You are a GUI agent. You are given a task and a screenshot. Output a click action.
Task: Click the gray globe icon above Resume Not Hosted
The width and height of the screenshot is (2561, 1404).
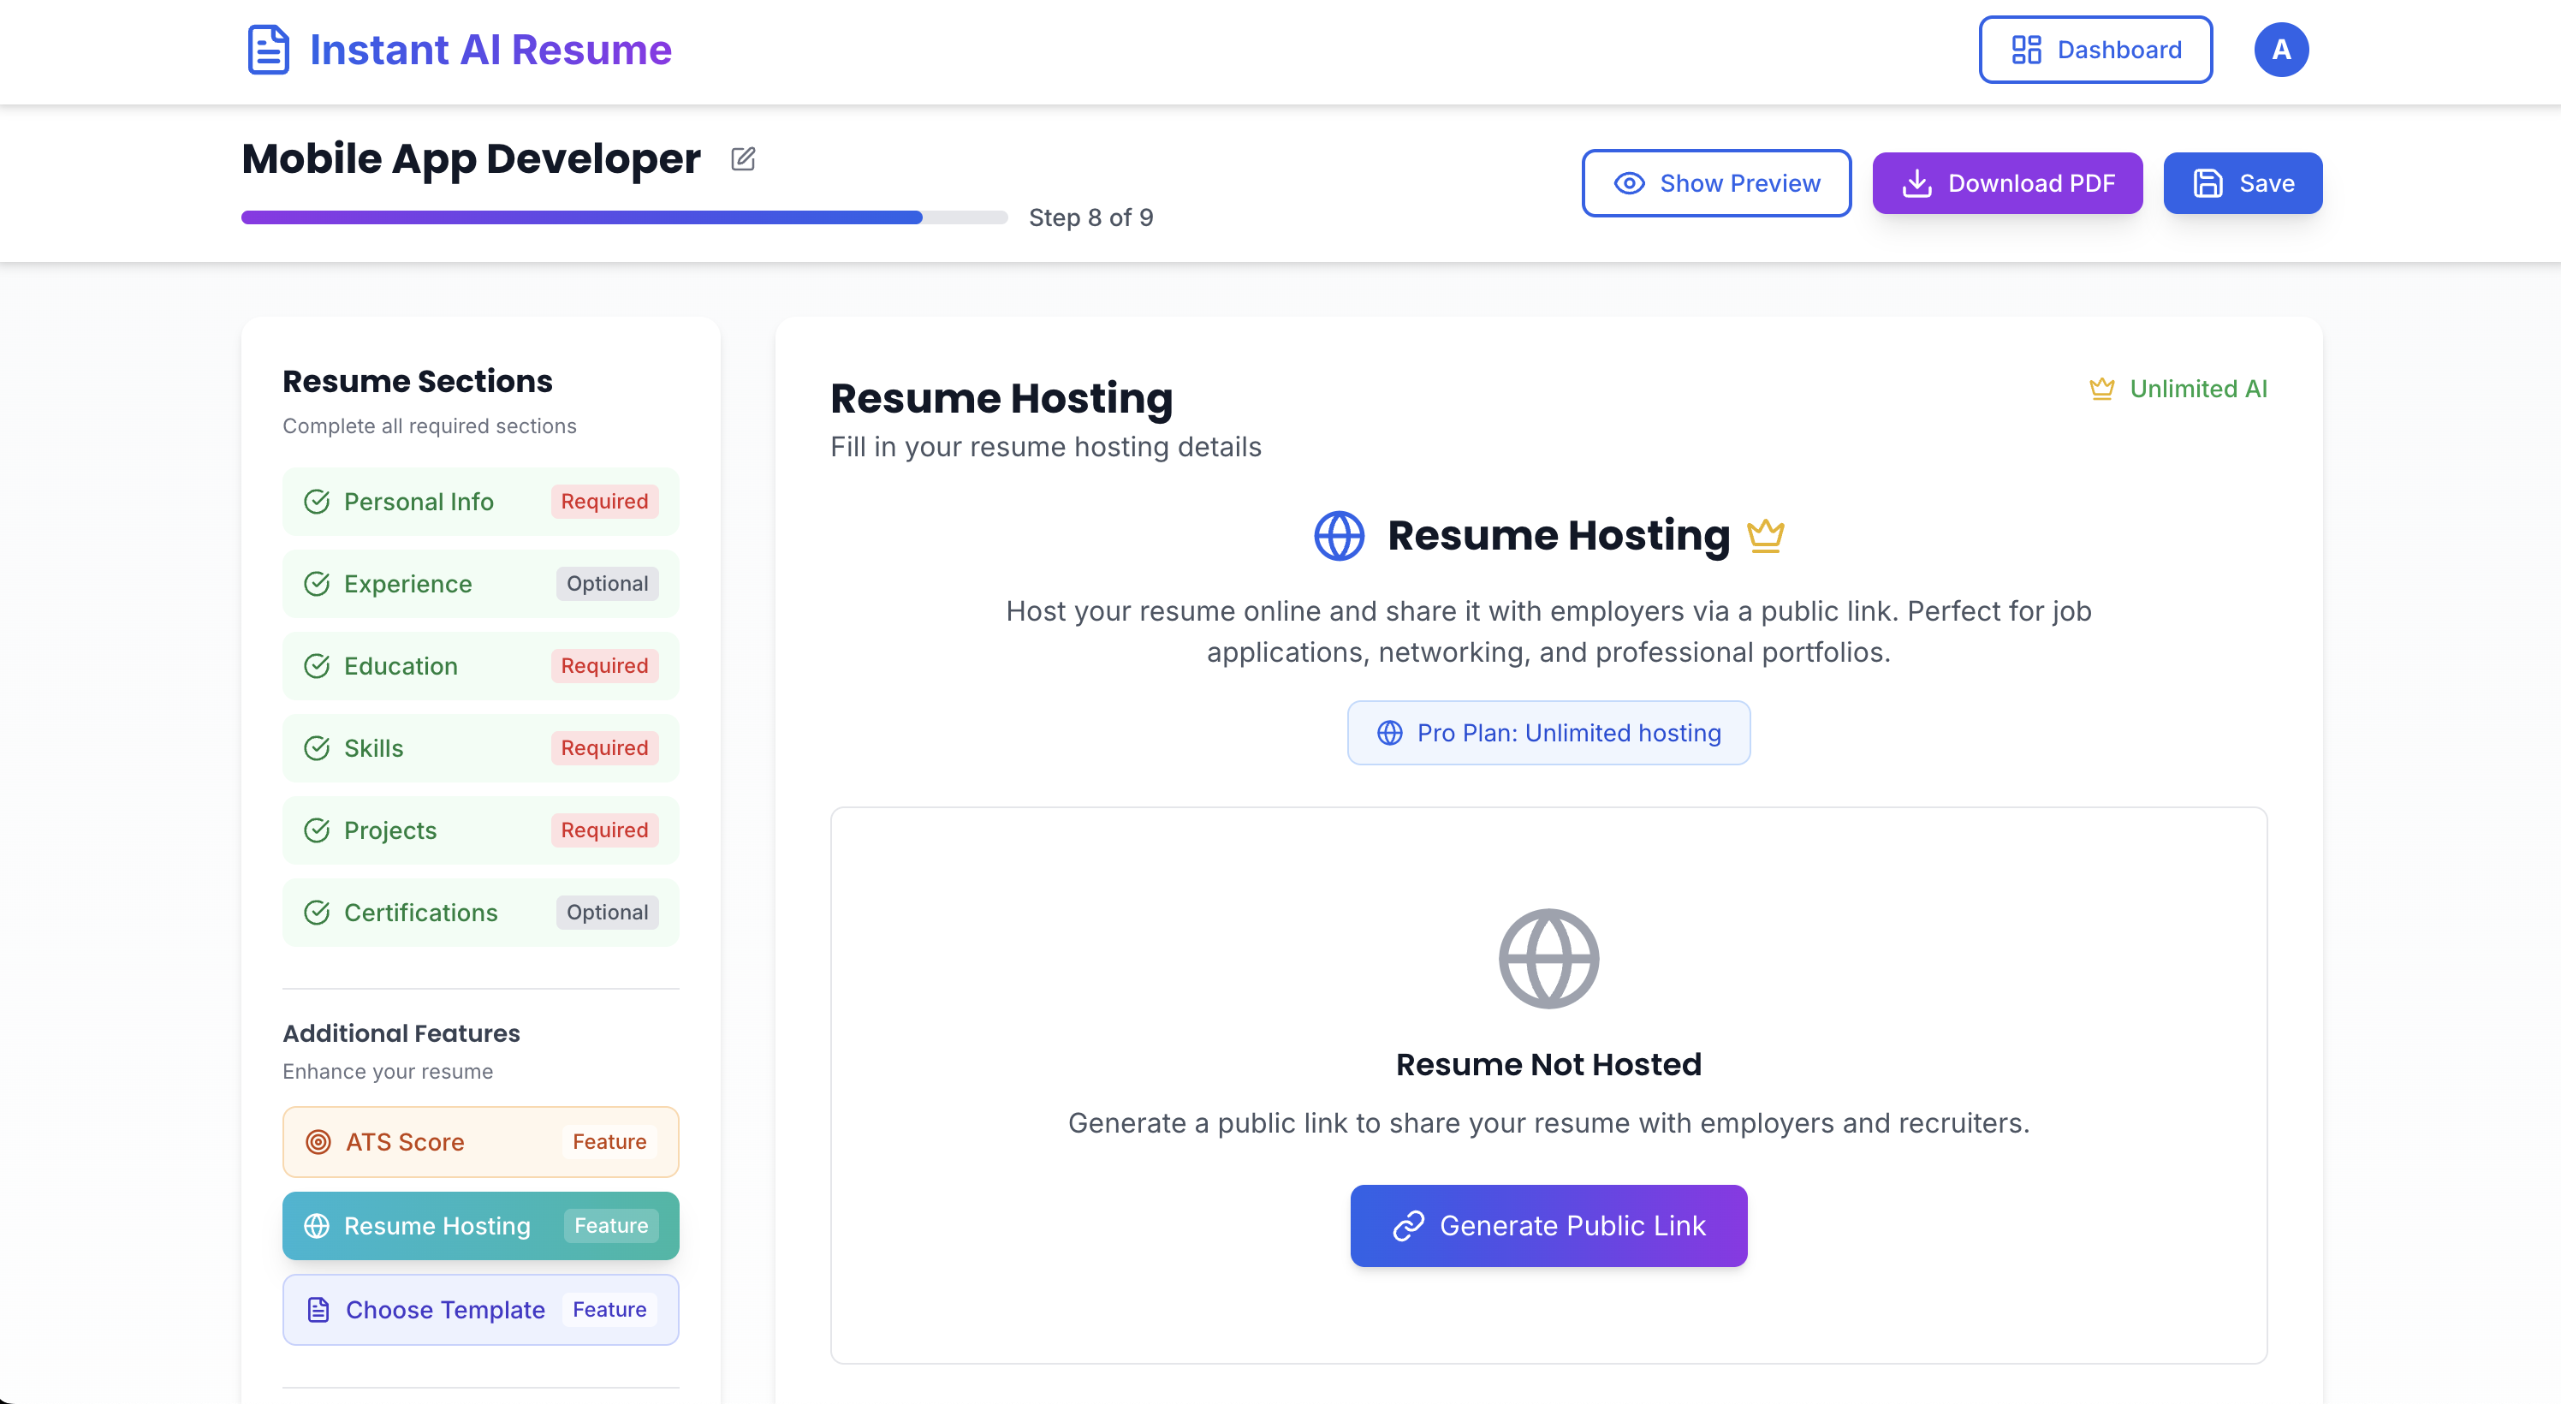[x=1548, y=957]
